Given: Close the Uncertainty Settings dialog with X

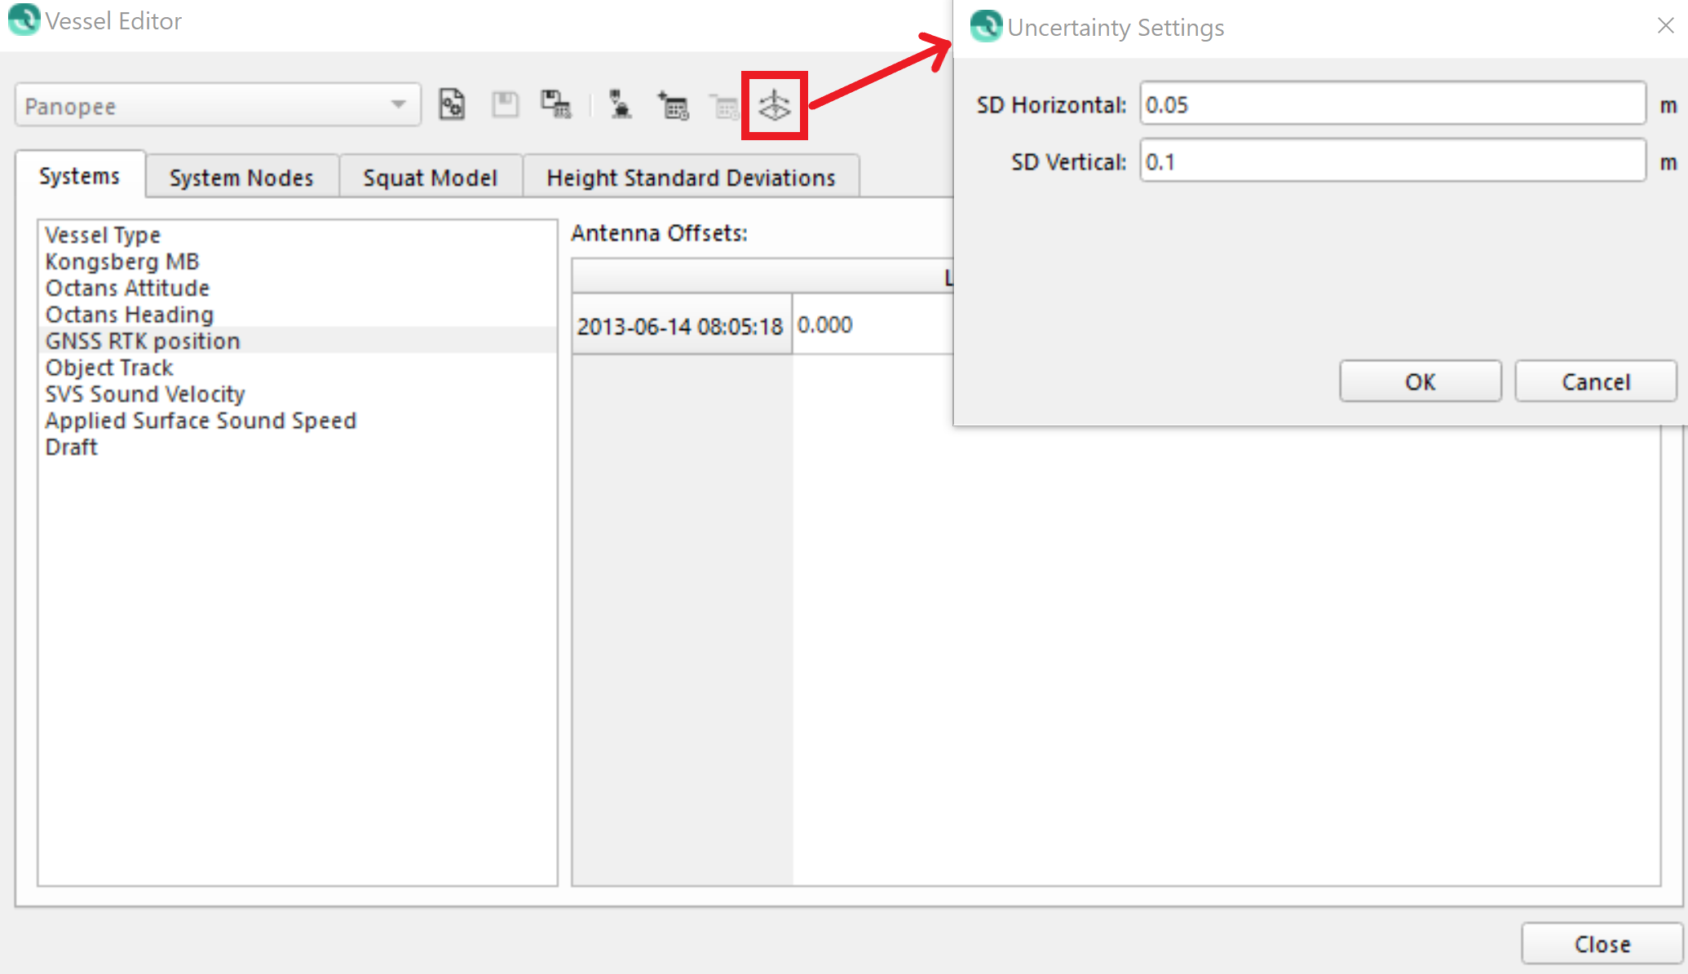Looking at the screenshot, I should [x=1665, y=26].
